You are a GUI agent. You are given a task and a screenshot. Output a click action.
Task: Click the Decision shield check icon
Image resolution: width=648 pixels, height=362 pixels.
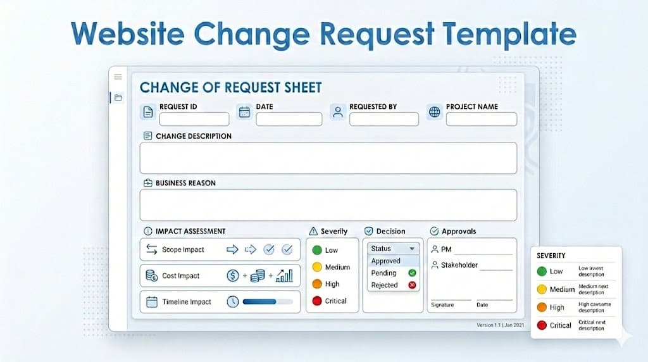(x=369, y=231)
